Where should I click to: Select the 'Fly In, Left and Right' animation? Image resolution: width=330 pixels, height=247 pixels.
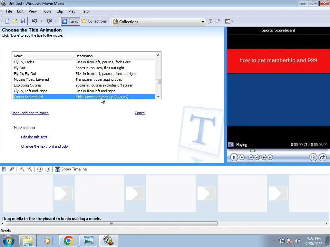(x=84, y=91)
